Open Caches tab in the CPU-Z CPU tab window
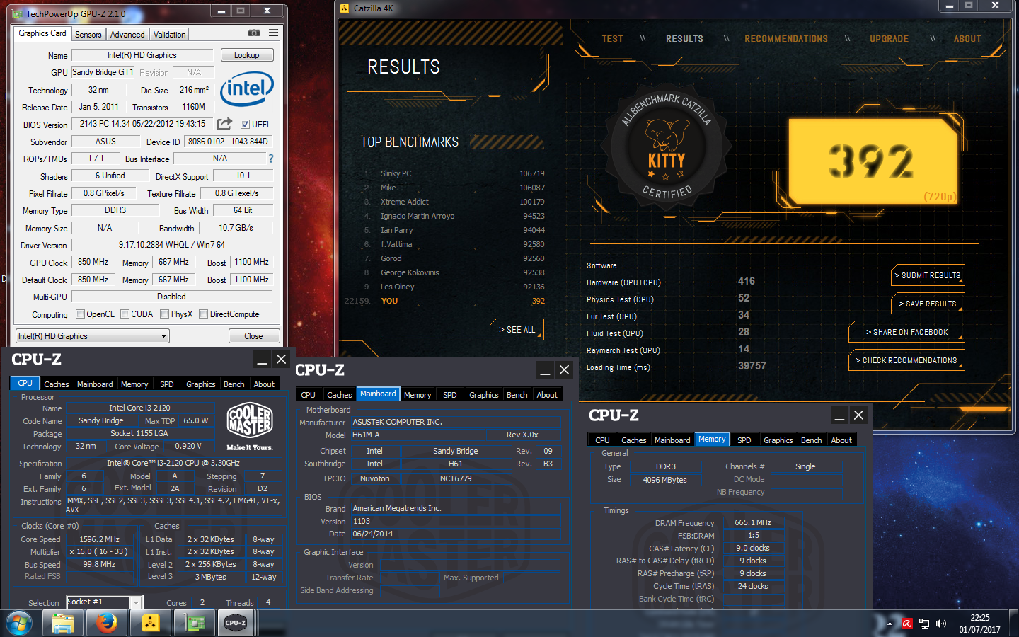 [x=57, y=384]
